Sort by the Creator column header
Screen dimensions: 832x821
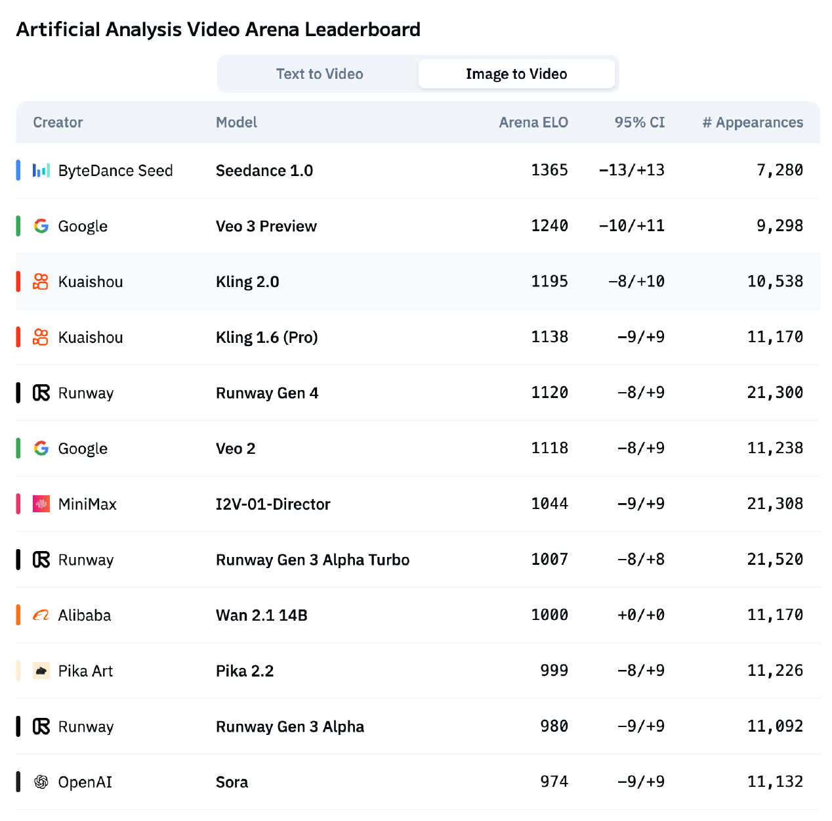(x=58, y=122)
